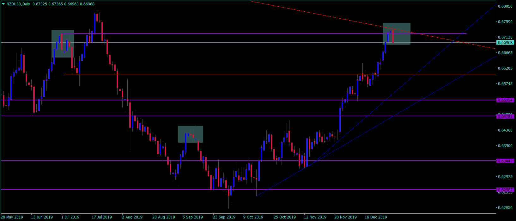Select the purple price tag 0.63447
The image size is (516, 221).
(506, 161)
